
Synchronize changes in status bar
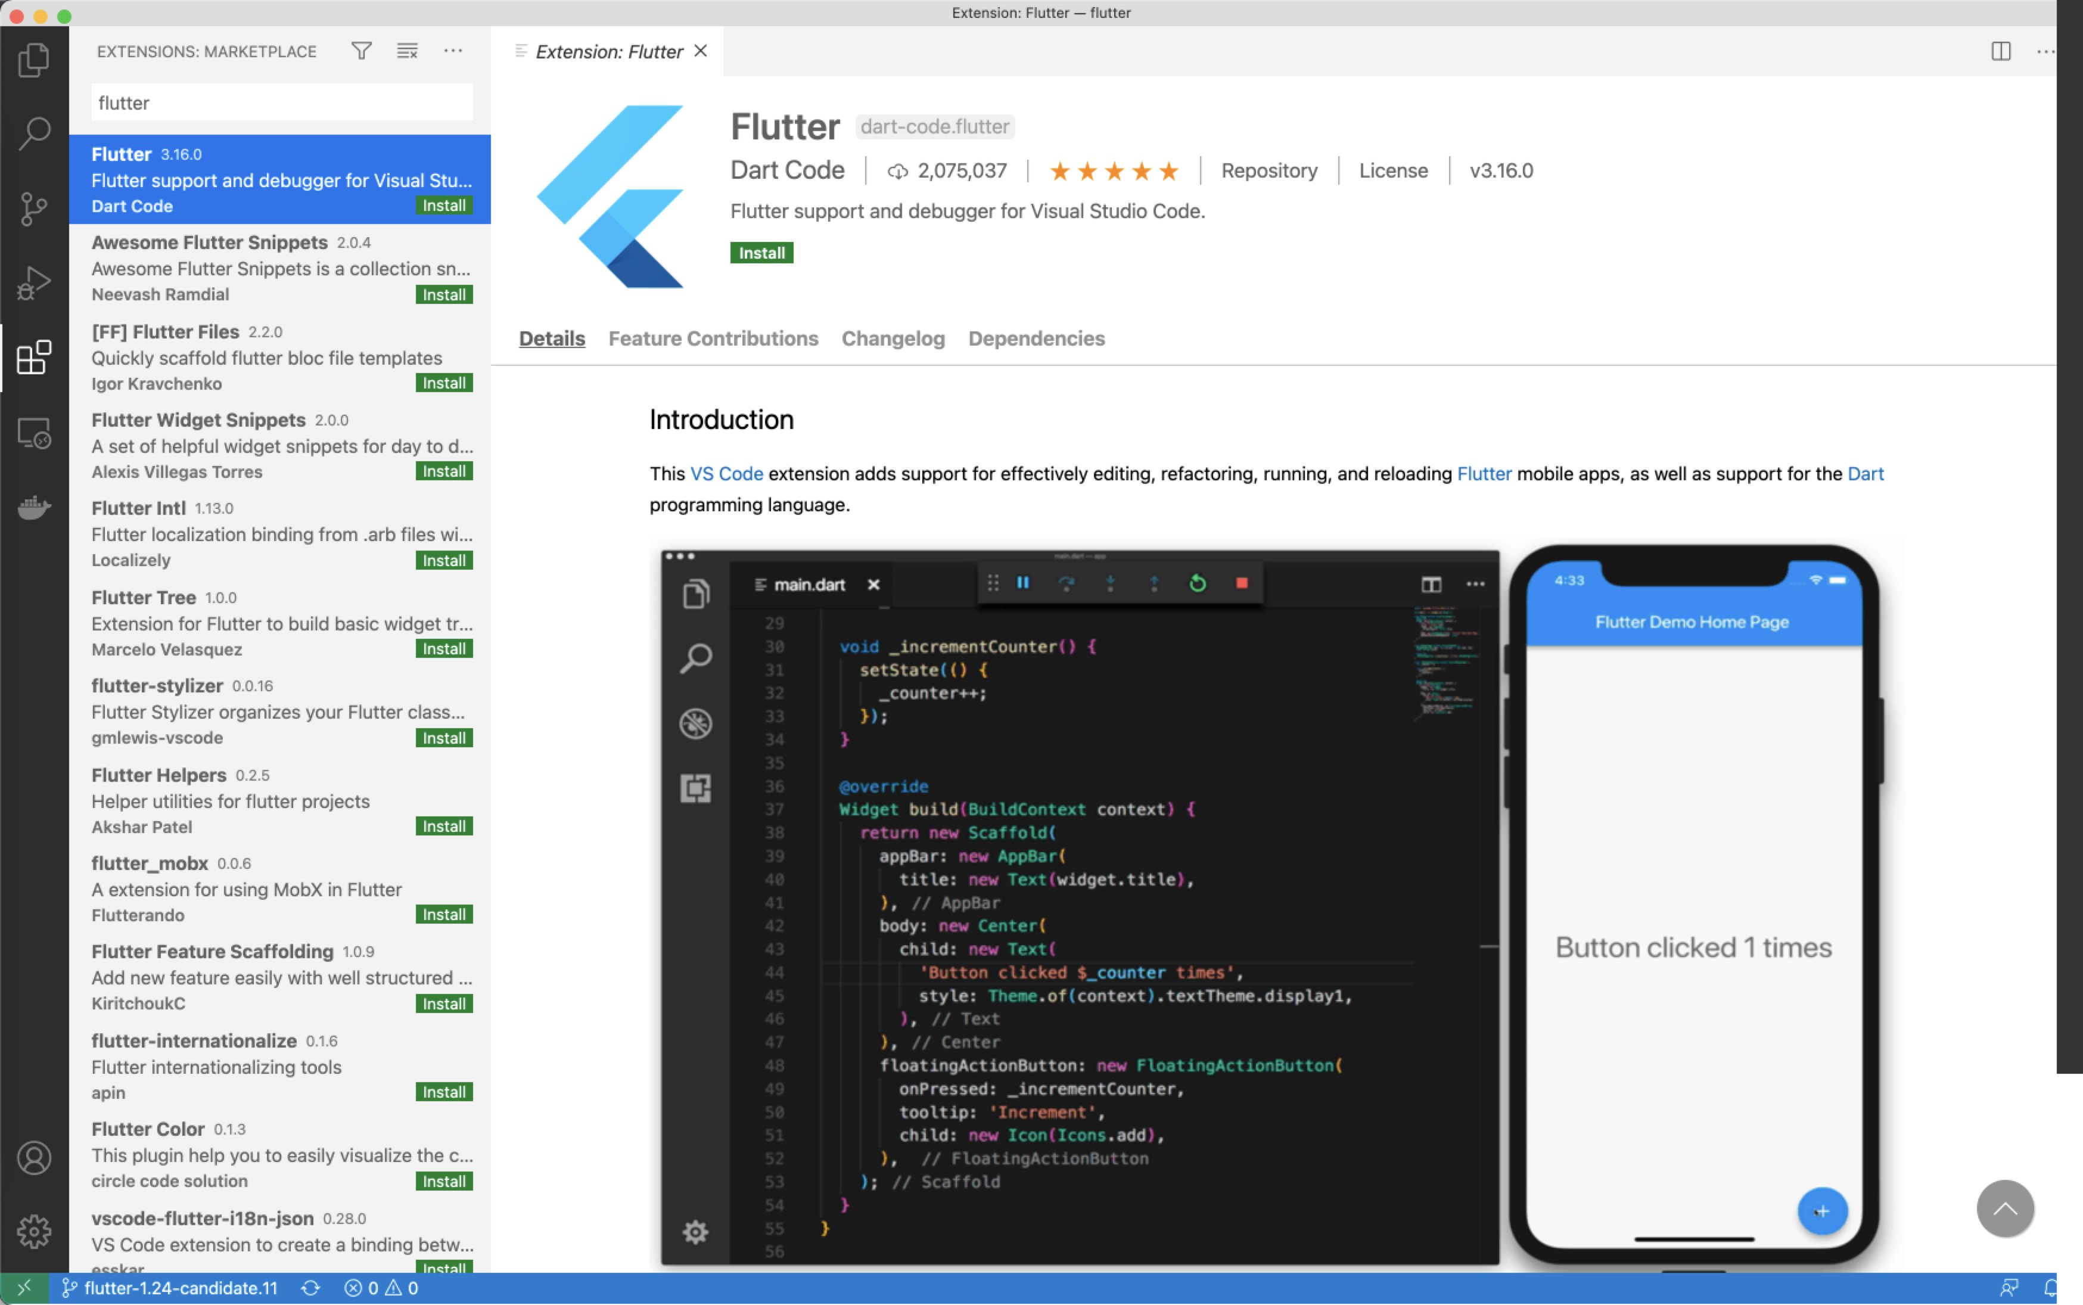click(x=310, y=1288)
